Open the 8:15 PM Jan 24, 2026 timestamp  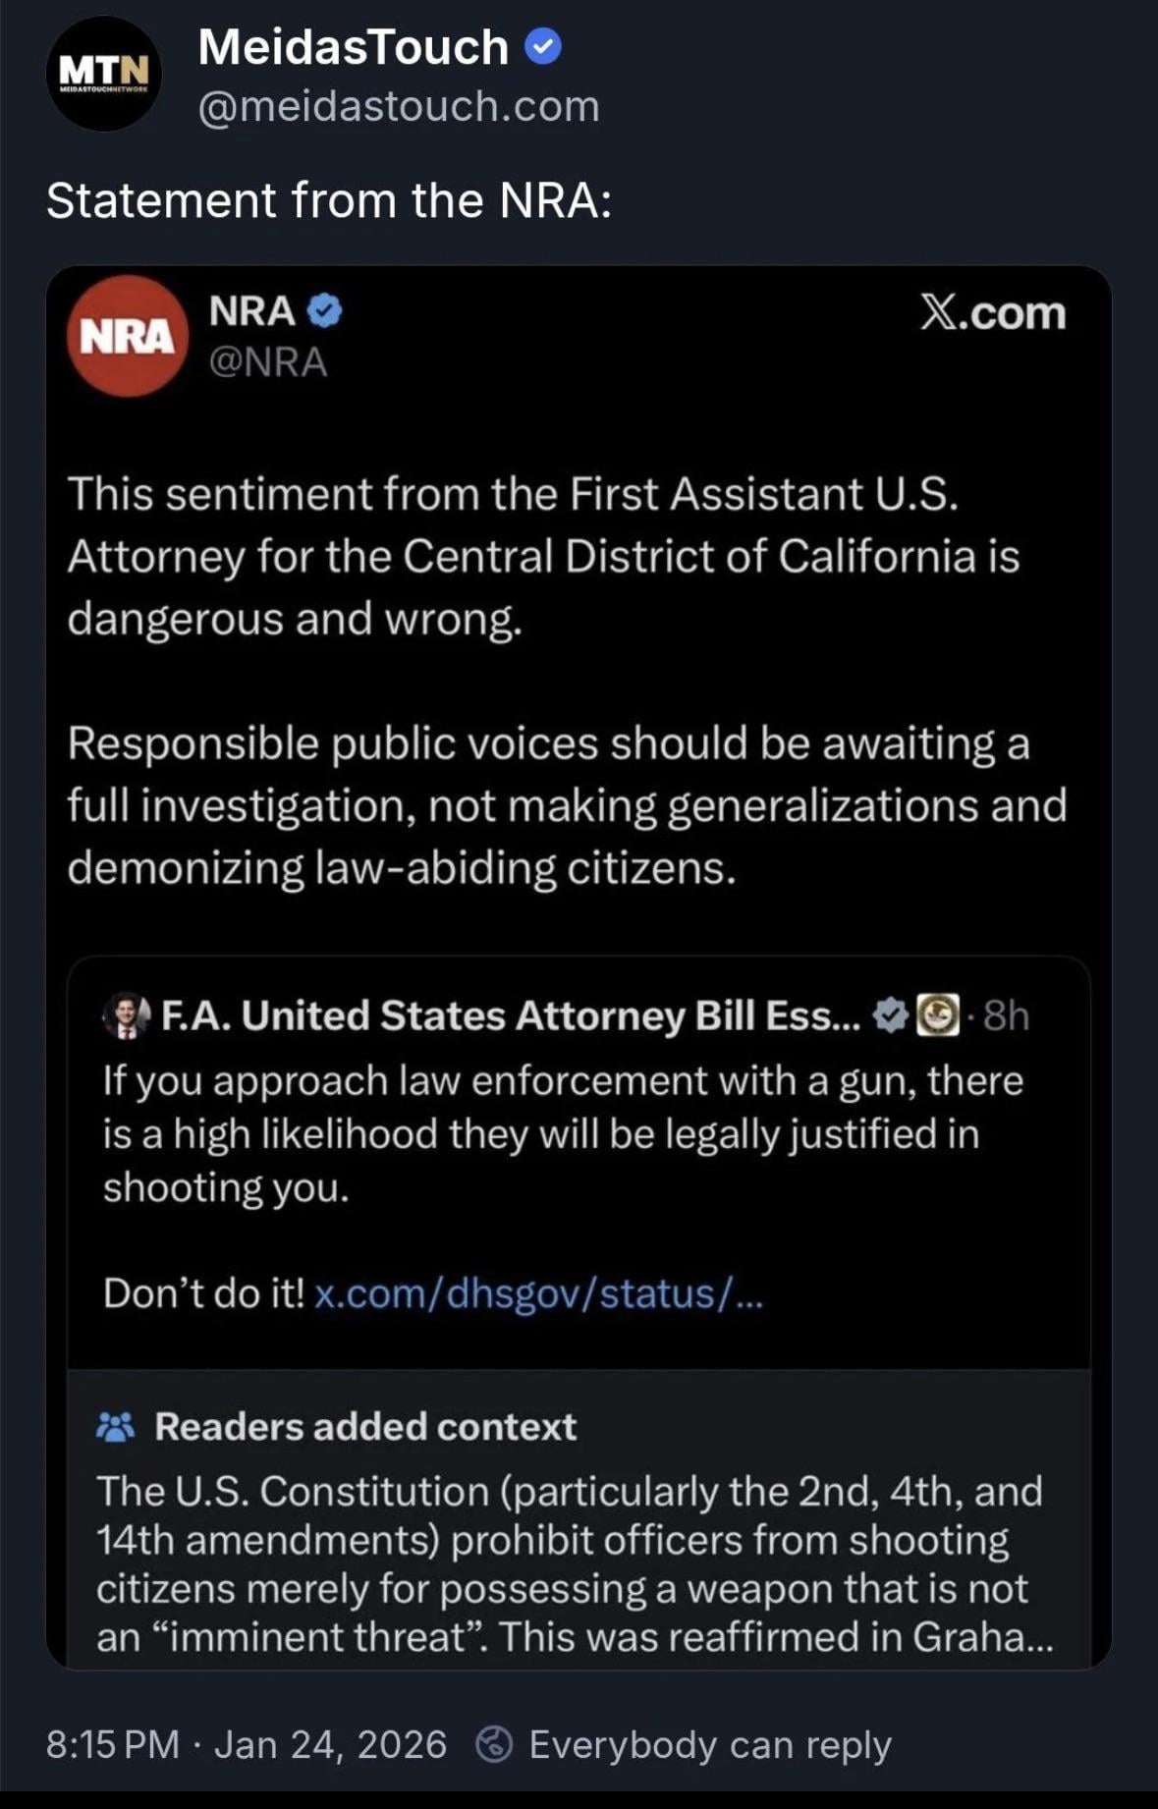[x=246, y=1744]
